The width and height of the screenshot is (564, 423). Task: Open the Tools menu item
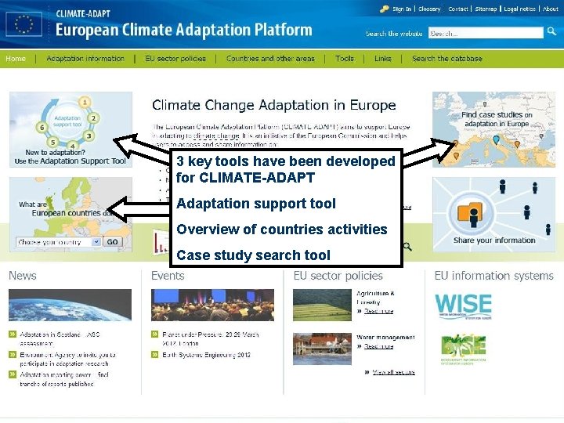pyautogui.click(x=345, y=59)
